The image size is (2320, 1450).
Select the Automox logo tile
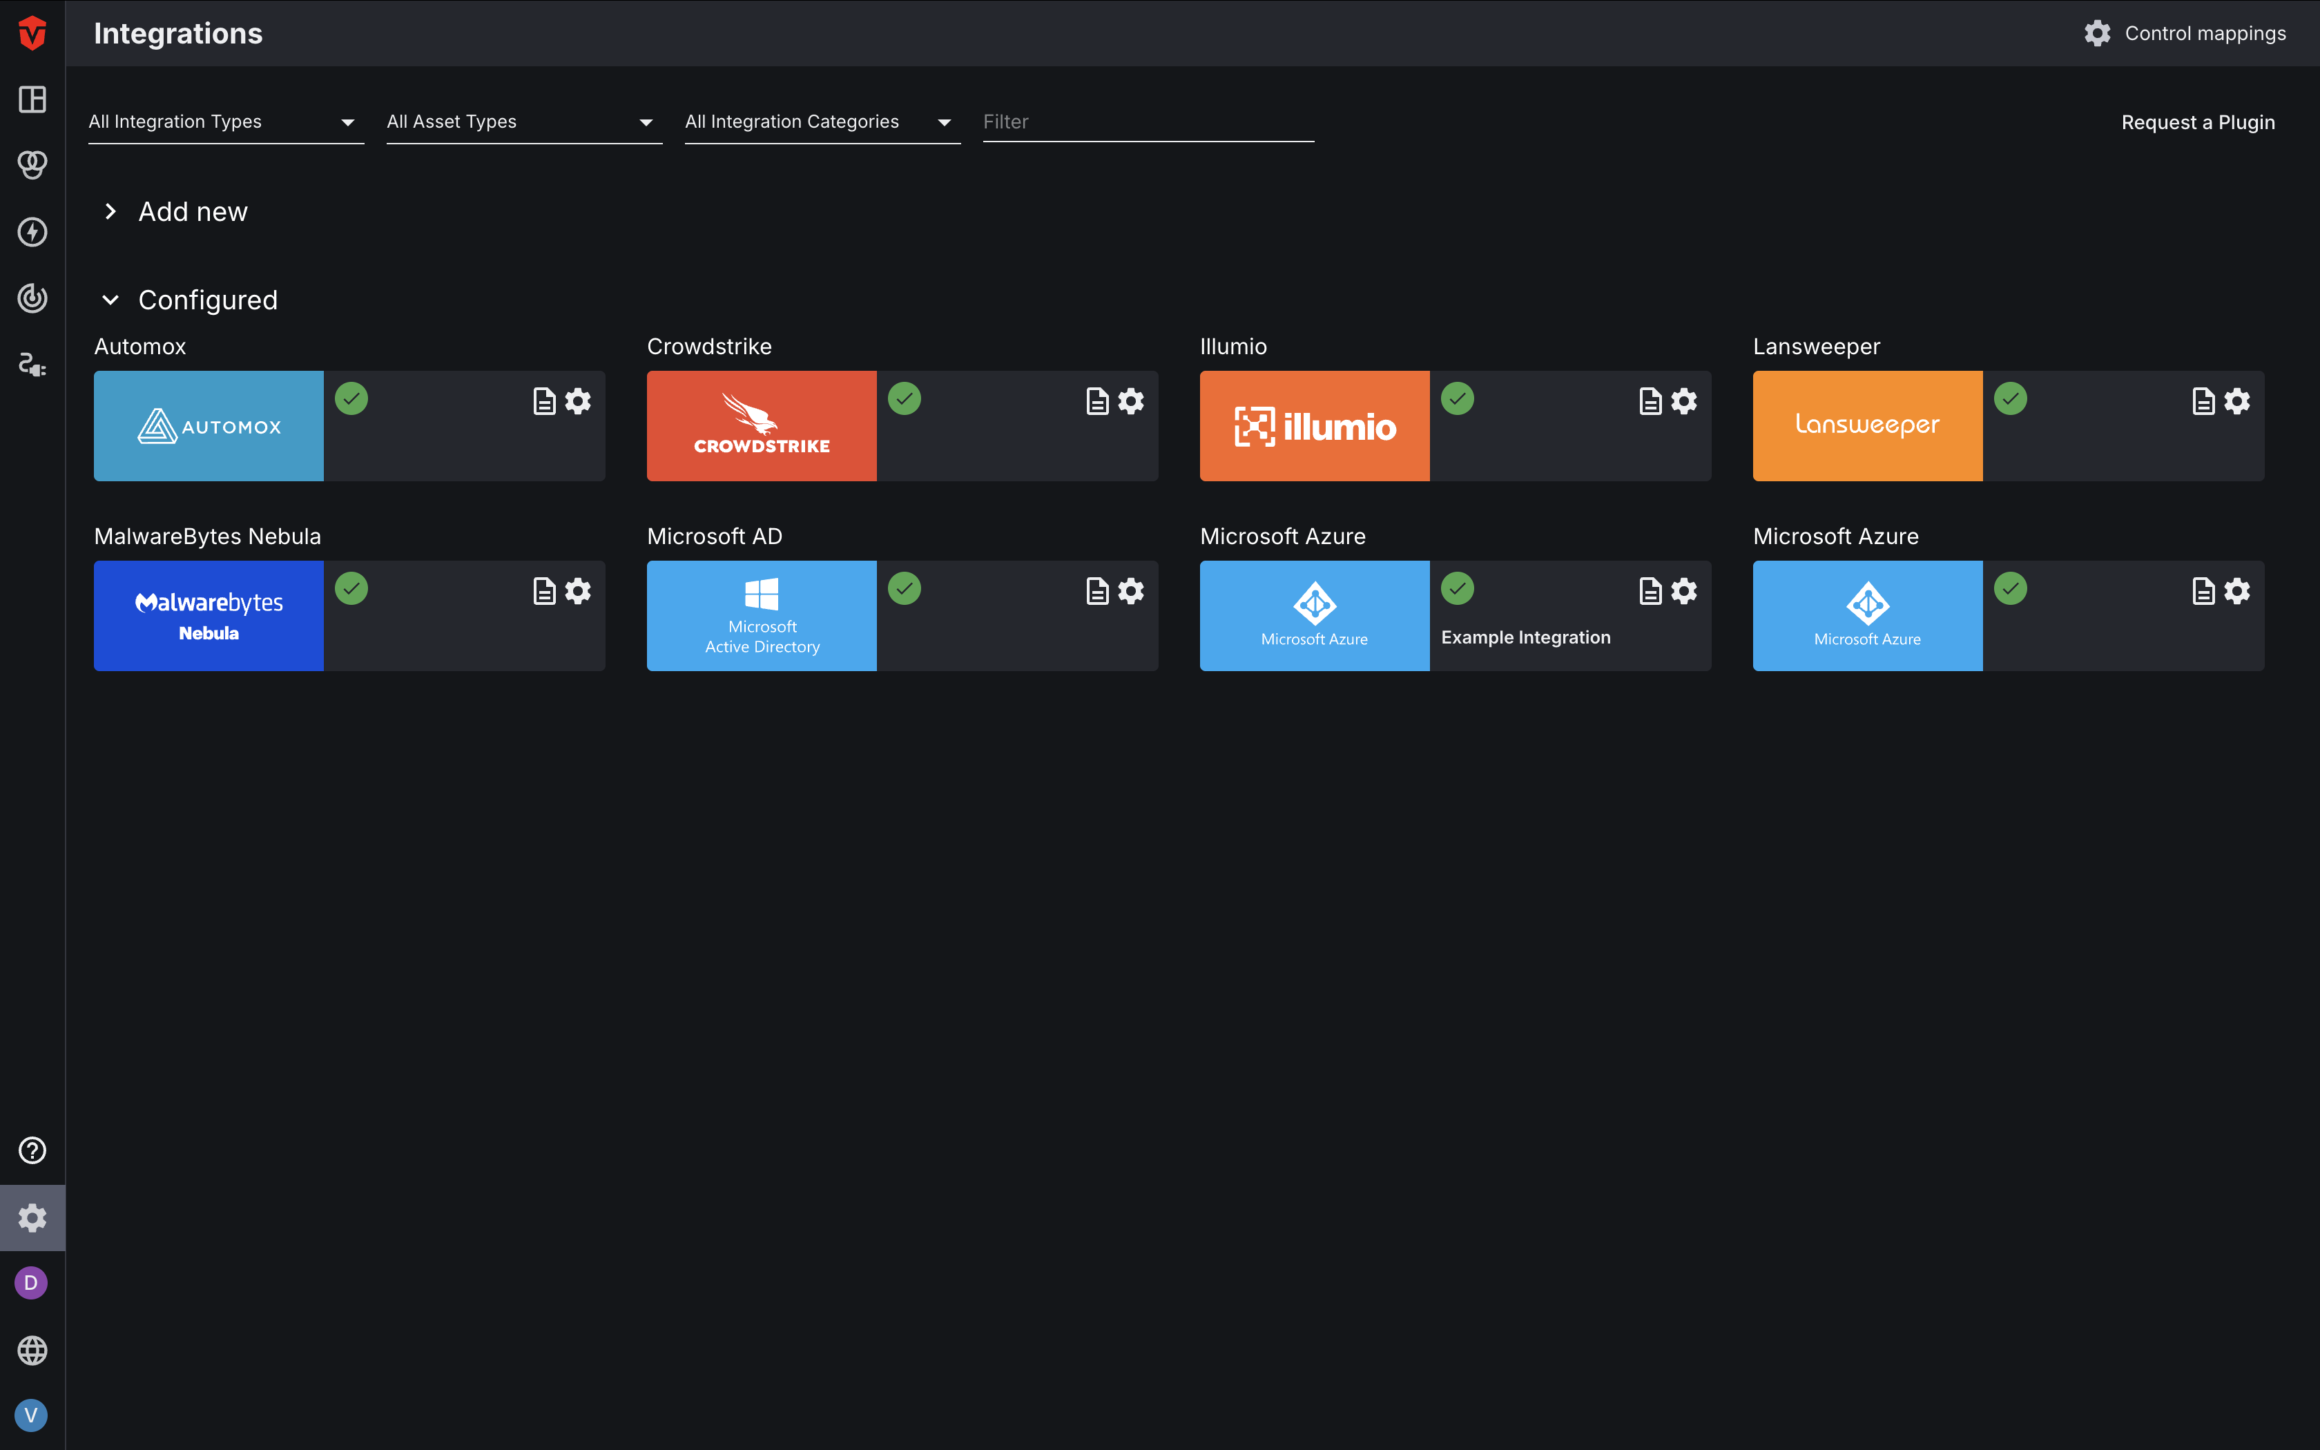[209, 426]
